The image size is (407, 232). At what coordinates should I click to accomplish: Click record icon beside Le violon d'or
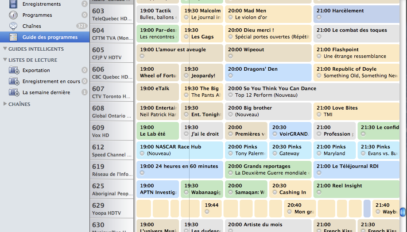[x=231, y=18]
